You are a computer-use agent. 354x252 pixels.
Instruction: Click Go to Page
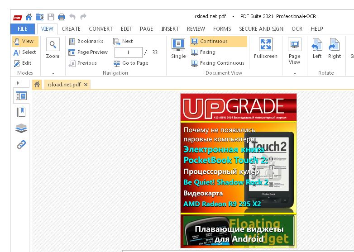pyautogui.click(x=131, y=63)
